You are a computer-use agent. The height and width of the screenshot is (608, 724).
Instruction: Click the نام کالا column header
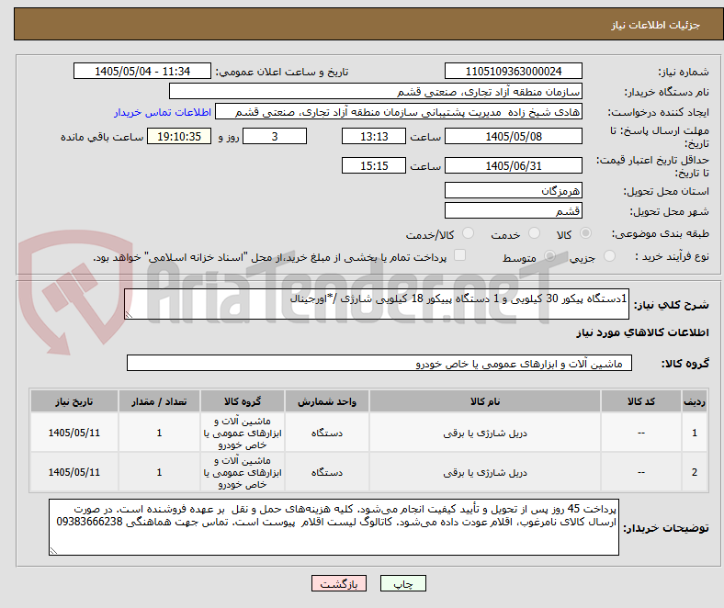coord(485,401)
